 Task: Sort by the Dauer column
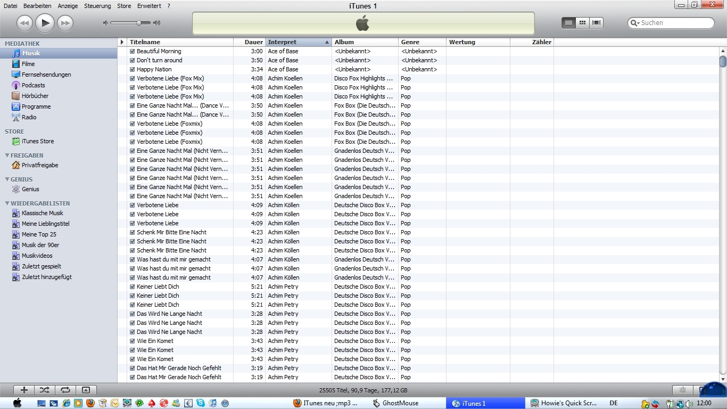coord(249,42)
